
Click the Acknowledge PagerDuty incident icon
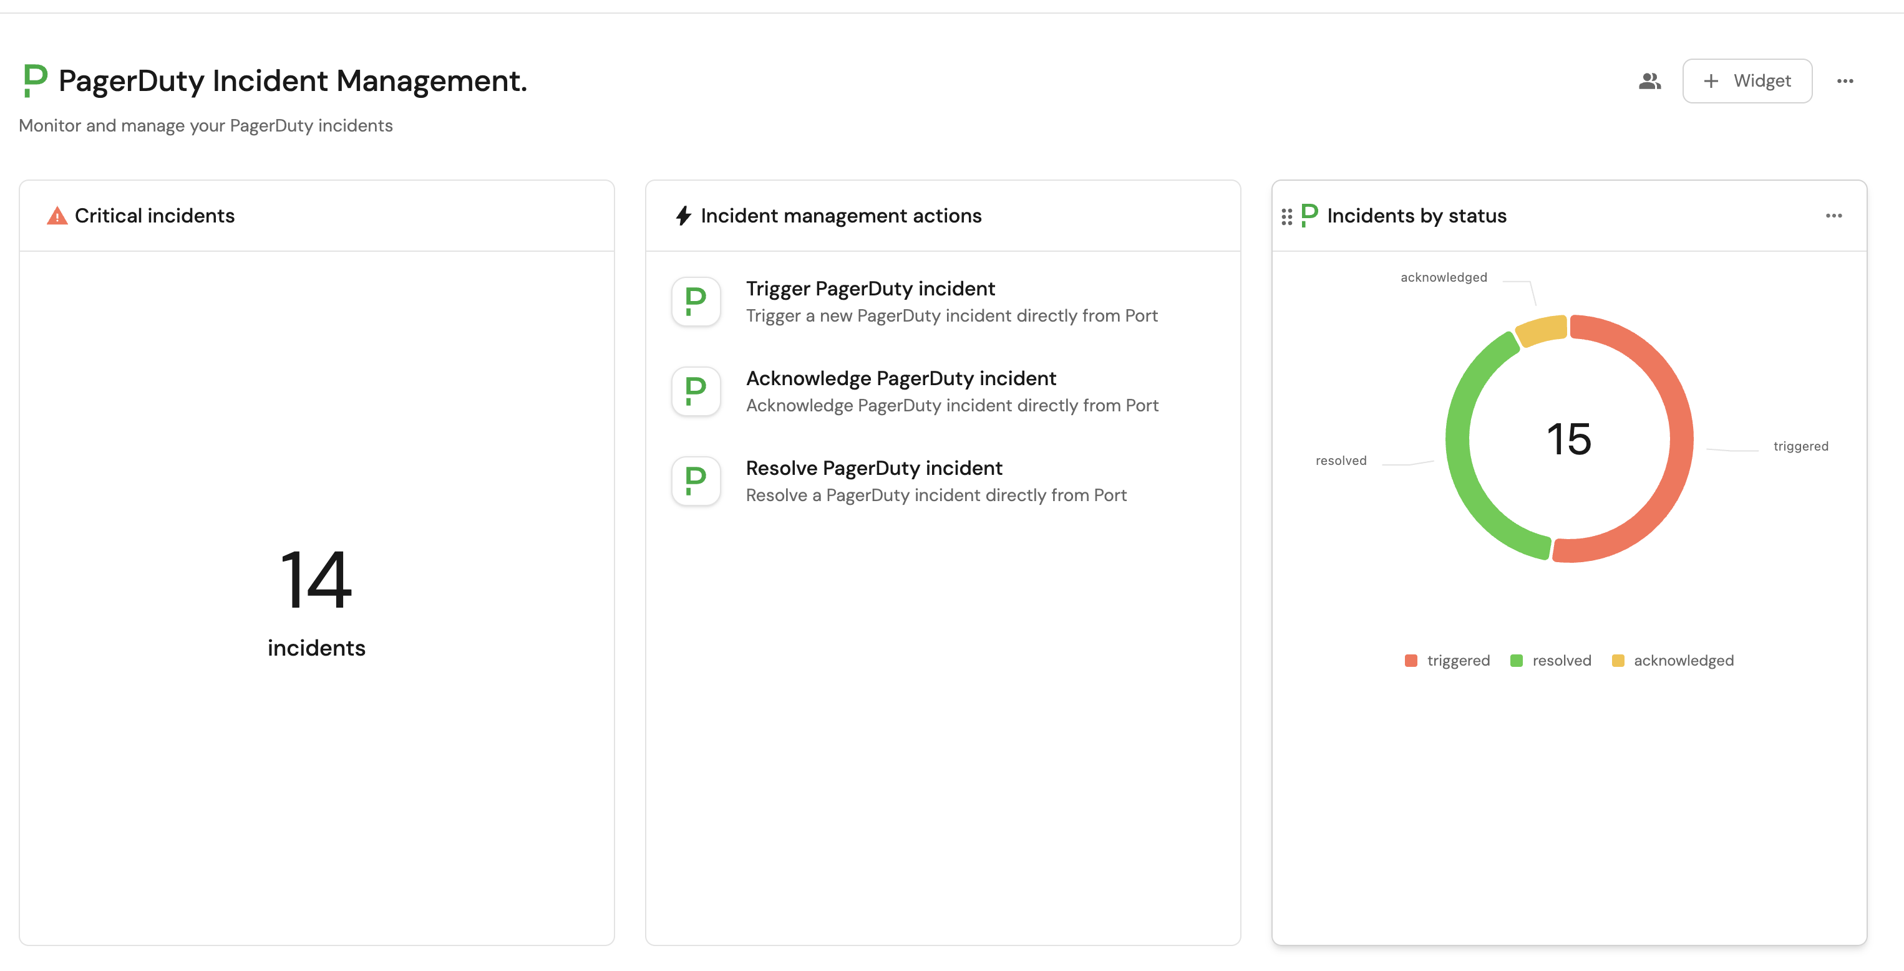696,391
